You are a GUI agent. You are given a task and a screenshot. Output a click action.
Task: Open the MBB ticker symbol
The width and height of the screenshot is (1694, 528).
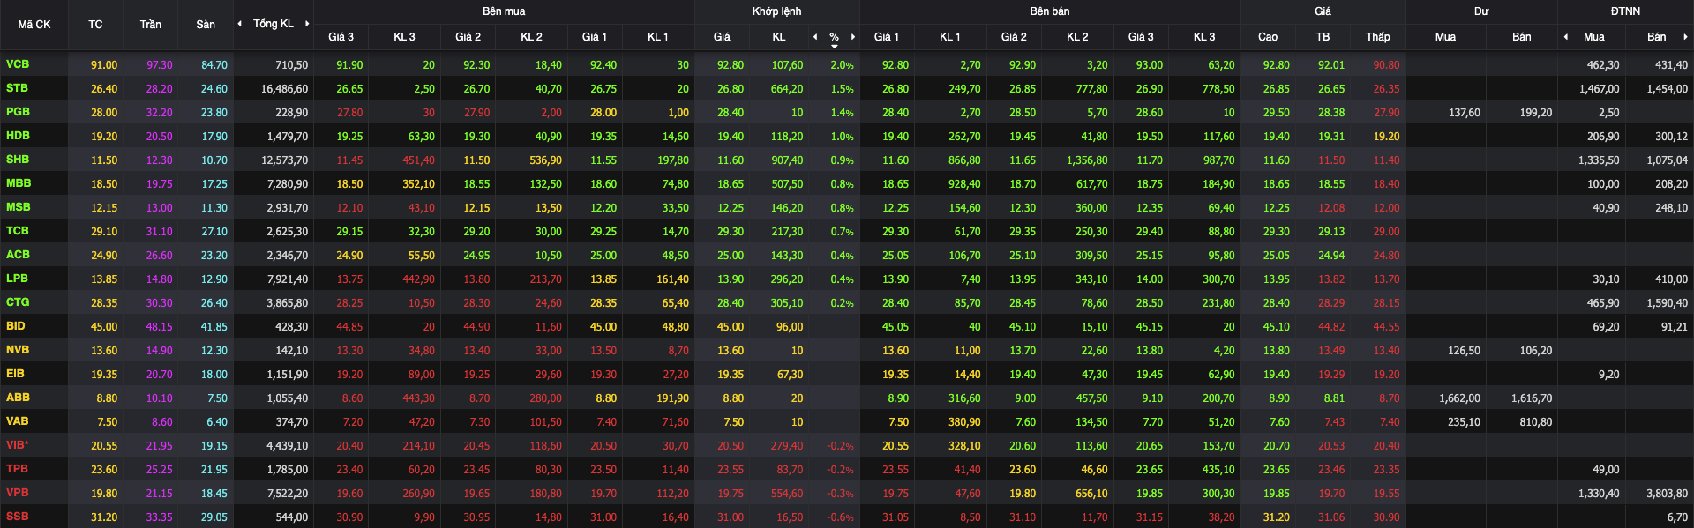point(19,183)
